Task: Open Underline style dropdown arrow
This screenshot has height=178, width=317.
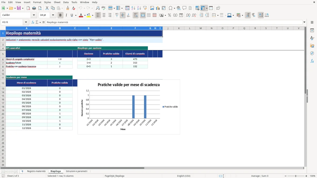Action: (x=76, y=15)
